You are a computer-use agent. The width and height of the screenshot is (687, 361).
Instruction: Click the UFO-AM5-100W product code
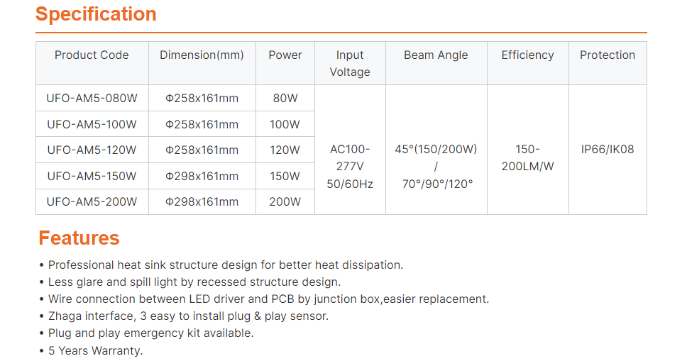92,124
